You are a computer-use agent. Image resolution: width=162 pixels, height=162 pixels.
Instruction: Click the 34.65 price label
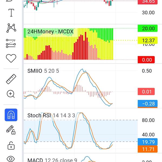point(148,2)
